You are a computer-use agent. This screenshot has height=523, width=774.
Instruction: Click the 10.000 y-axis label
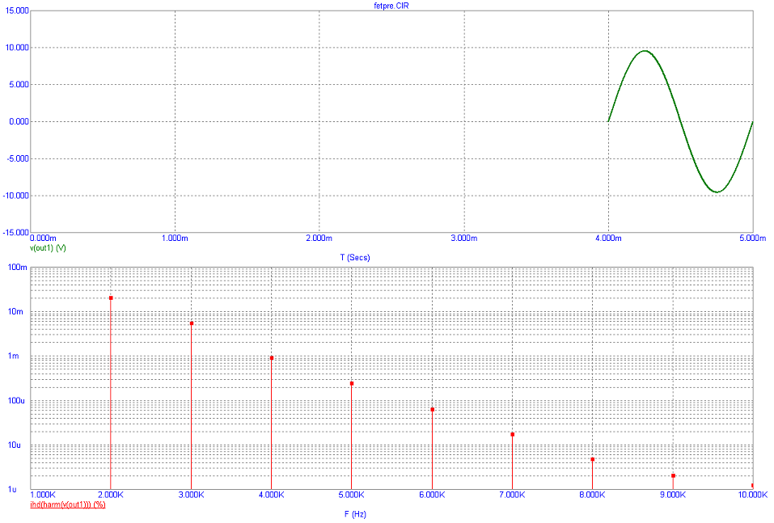coord(17,48)
